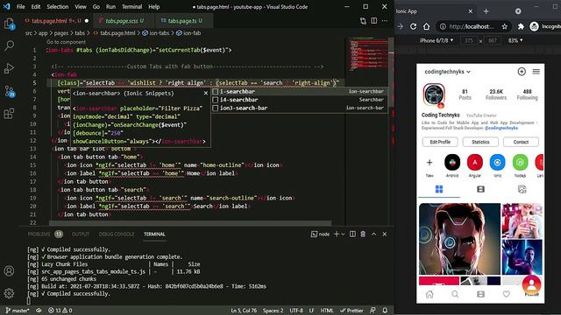The height and width of the screenshot is (315, 561).
Task: Tap create post plus icon in app
Action: tap(522, 72)
